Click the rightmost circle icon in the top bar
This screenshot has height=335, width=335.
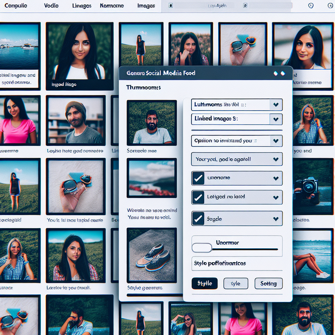pos(330,6)
